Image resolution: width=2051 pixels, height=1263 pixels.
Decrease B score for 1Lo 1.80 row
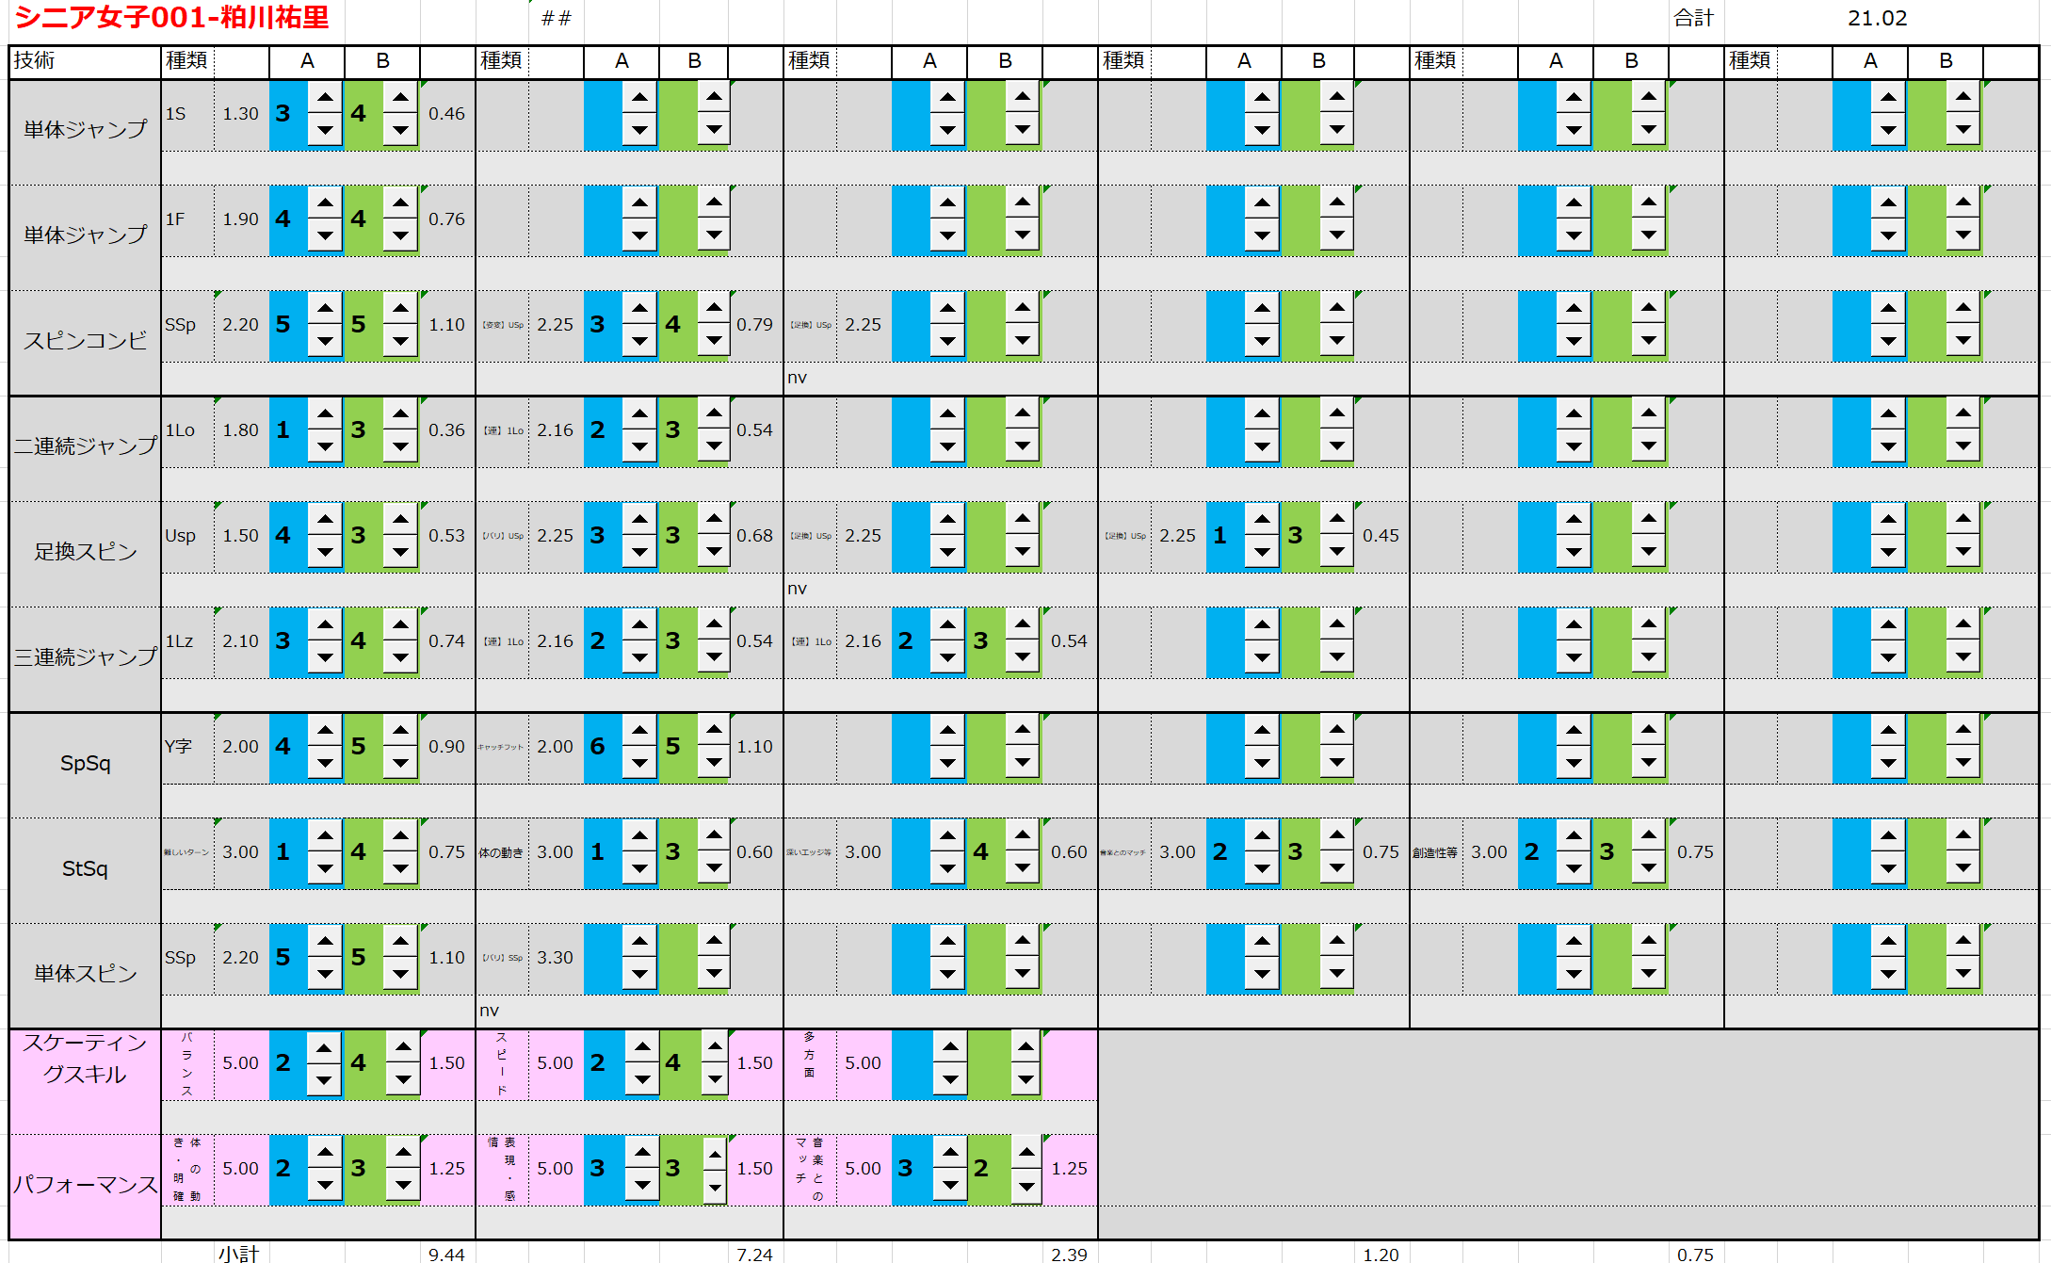click(x=400, y=446)
